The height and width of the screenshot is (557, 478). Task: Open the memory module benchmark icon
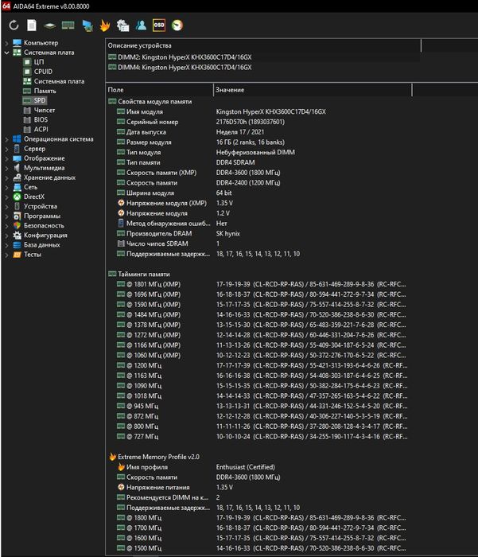click(68, 25)
